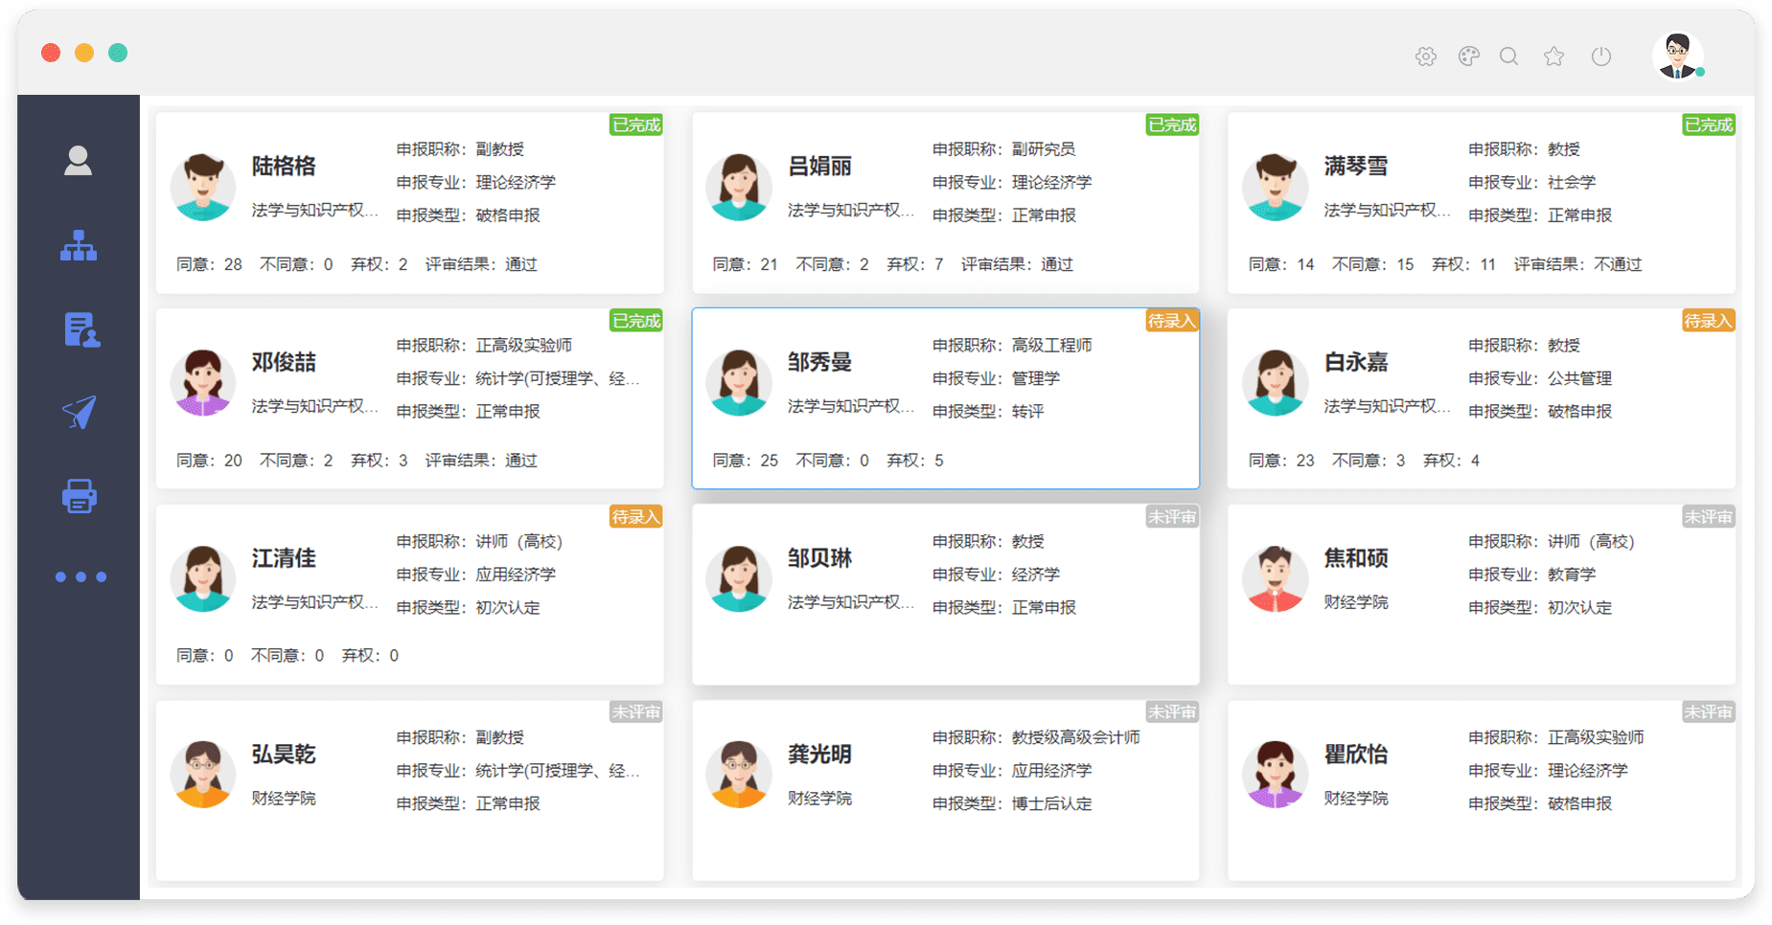This screenshot has width=1772, height=925.
Task: Open the theme palette icon
Action: 1469,56
